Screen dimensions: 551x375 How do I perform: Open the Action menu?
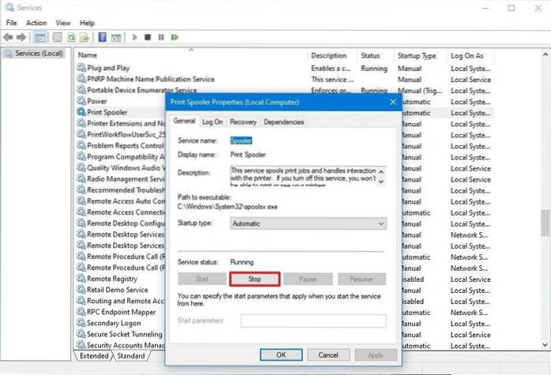click(36, 23)
